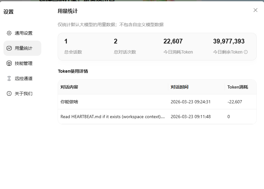
Task: Click the 对话时间 column header
Action: (x=180, y=87)
